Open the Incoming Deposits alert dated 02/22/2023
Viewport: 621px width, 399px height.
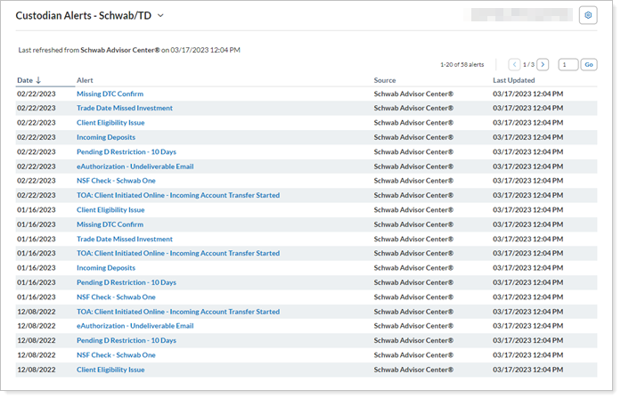tap(106, 137)
